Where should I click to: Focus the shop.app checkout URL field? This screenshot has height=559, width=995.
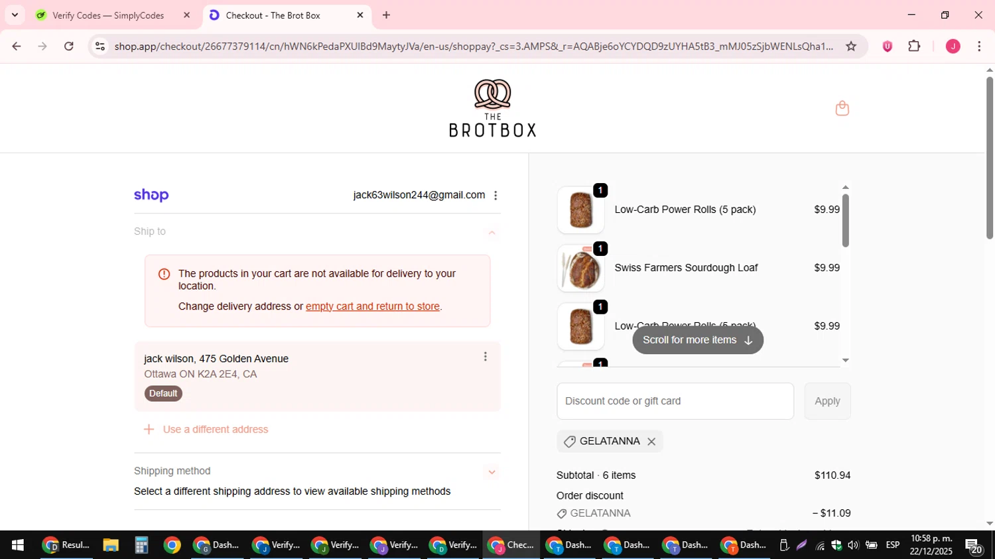click(x=474, y=46)
